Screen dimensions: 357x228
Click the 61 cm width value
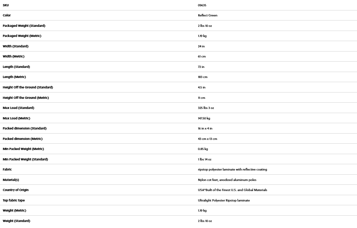point(202,57)
